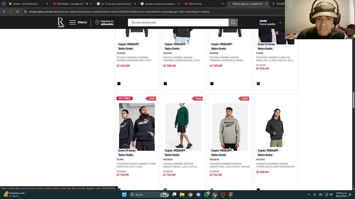Open the browser tab list arrow
The height and width of the screenshot is (199, 355).
click(4, 4)
